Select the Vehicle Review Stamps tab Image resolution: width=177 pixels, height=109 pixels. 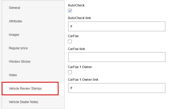tap(25, 89)
